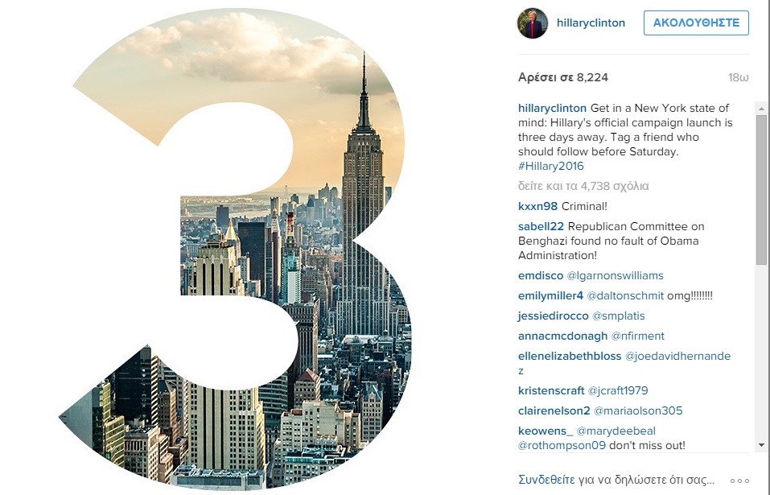770x495 pixels.
Task: Click the @jcraft1979 mention
Action: pyautogui.click(x=618, y=390)
